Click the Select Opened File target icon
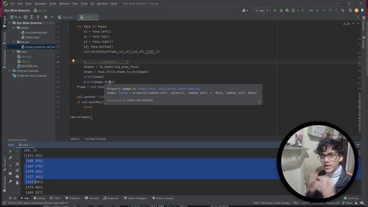Viewport: 368px width, 207px height. click(x=25, y=17)
